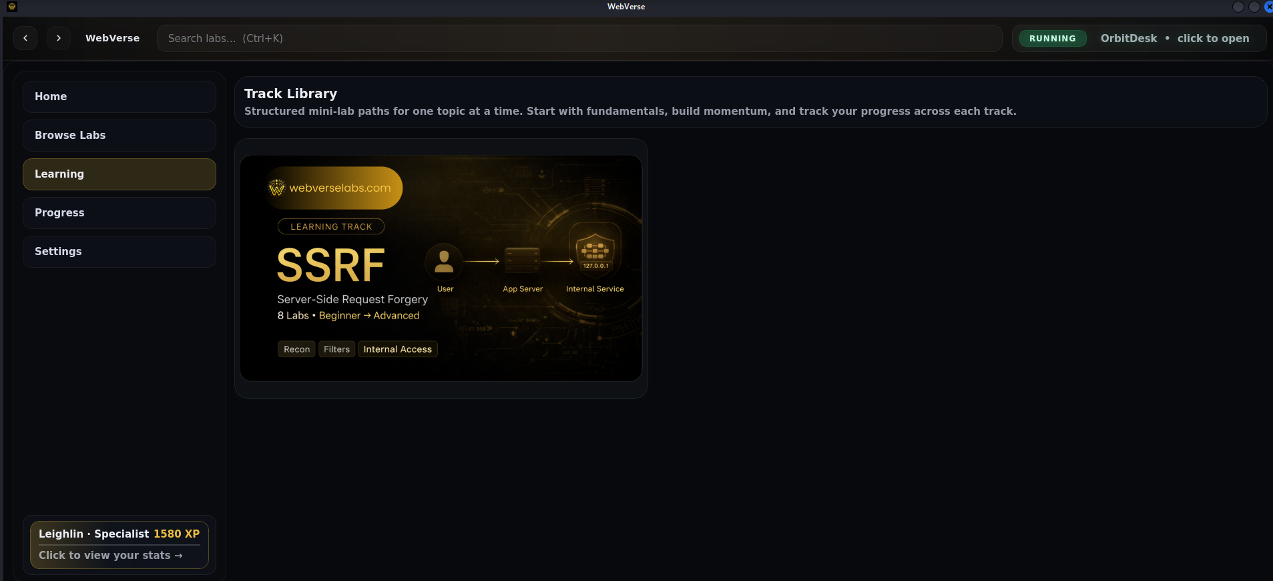Go to Browse Labs section

[119, 136]
